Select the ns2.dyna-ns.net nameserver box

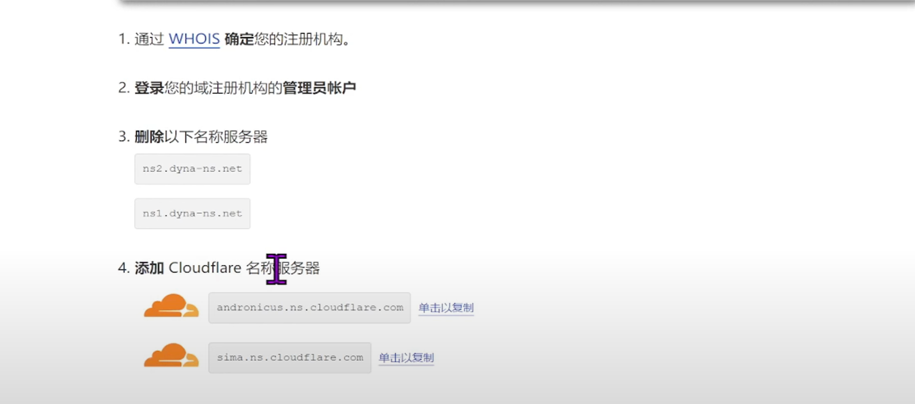click(192, 169)
